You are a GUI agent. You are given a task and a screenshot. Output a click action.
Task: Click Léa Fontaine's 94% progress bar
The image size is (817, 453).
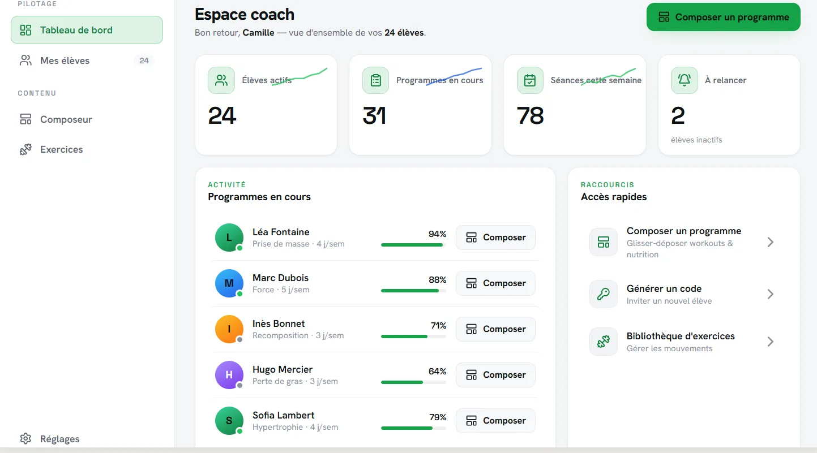[413, 245]
